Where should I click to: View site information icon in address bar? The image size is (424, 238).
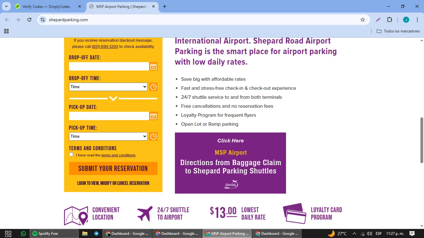[x=43, y=20]
